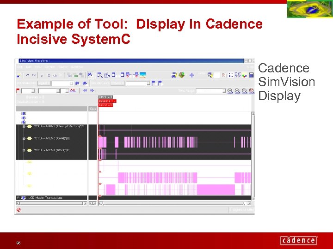The image size is (333, 249).
Task: Click waveform horizontal scrollbar right arrow
Action: pyautogui.click(x=249, y=203)
